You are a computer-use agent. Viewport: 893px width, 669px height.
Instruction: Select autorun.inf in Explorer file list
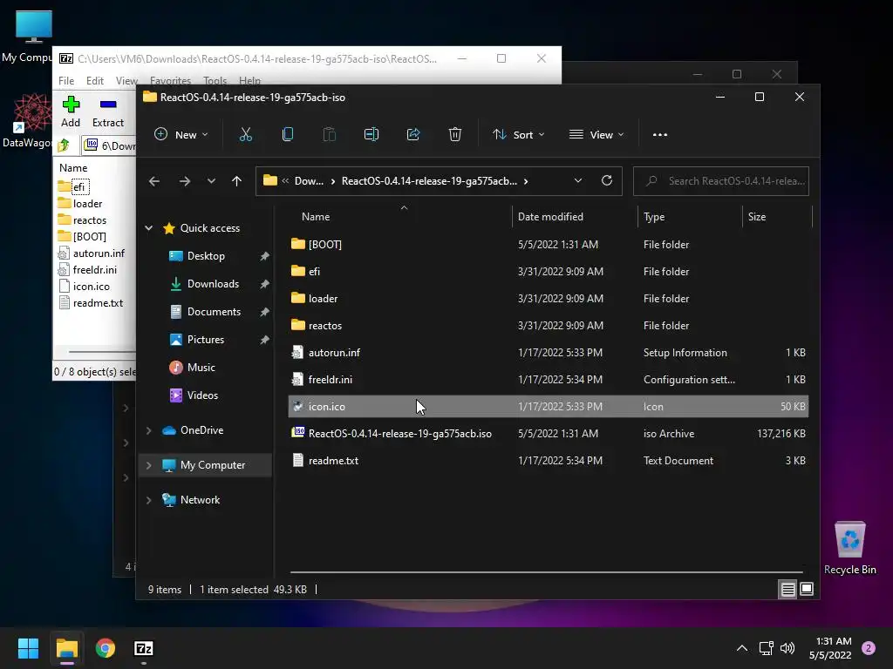(548, 353)
